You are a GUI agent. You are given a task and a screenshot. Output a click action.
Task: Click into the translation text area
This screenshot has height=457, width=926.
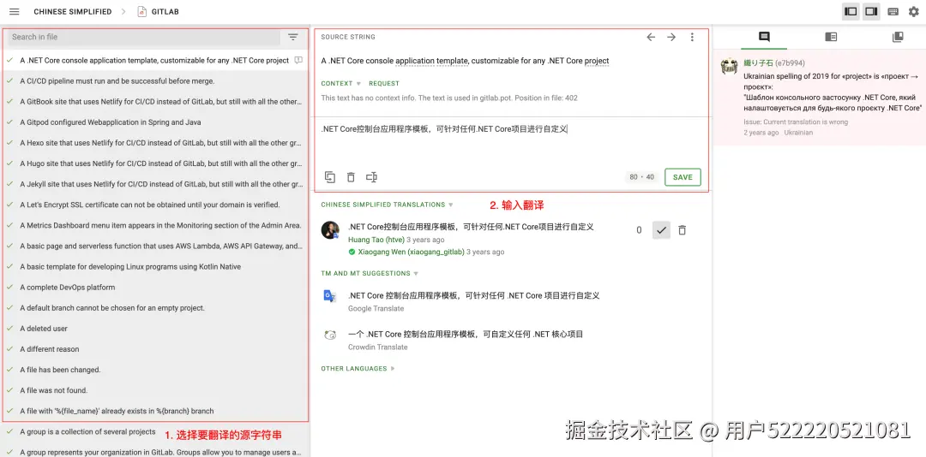pyautogui.click(x=511, y=141)
